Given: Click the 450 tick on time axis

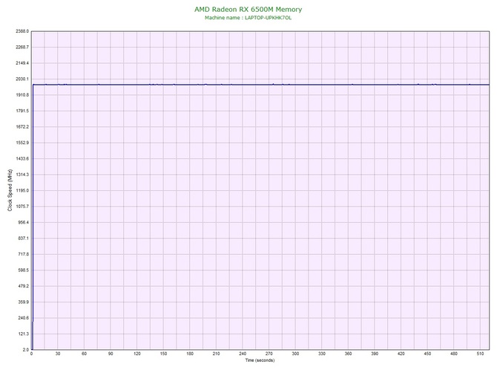Looking at the screenshot, I should (x=427, y=354).
